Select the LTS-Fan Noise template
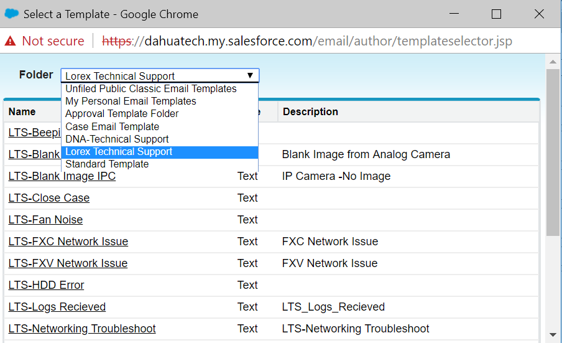This screenshot has height=343, width=562. click(45, 220)
